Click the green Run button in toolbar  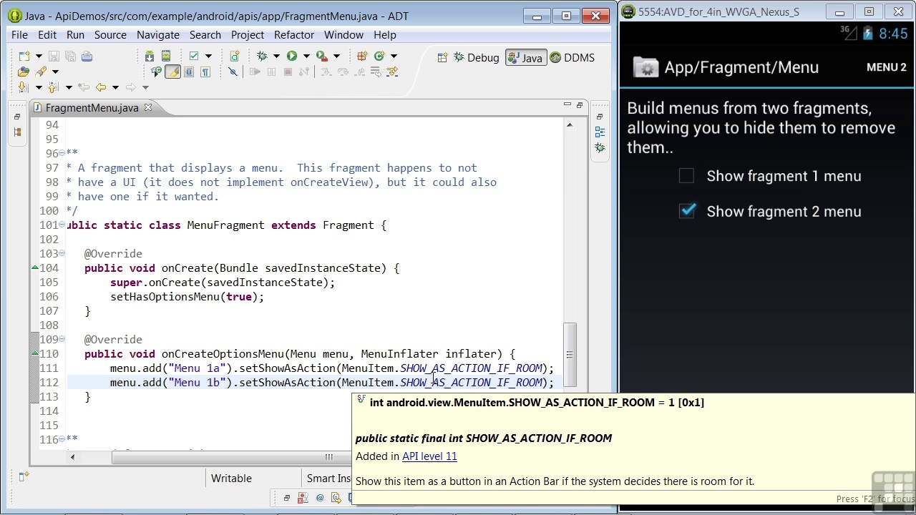(x=292, y=56)
